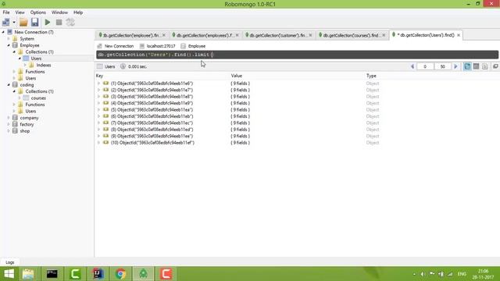500x281 pixels.
Task: Switch results to tree view mode
Action: pyautogui.click(x=467, y=66)
